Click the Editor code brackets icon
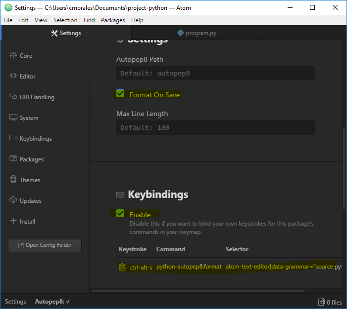 (x=13, y=76)
